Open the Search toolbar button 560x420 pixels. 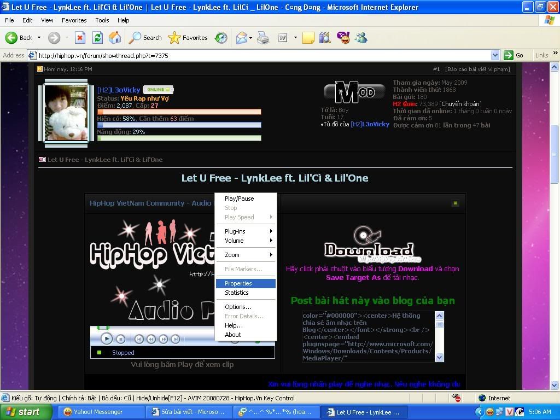[x=145, y=38]
